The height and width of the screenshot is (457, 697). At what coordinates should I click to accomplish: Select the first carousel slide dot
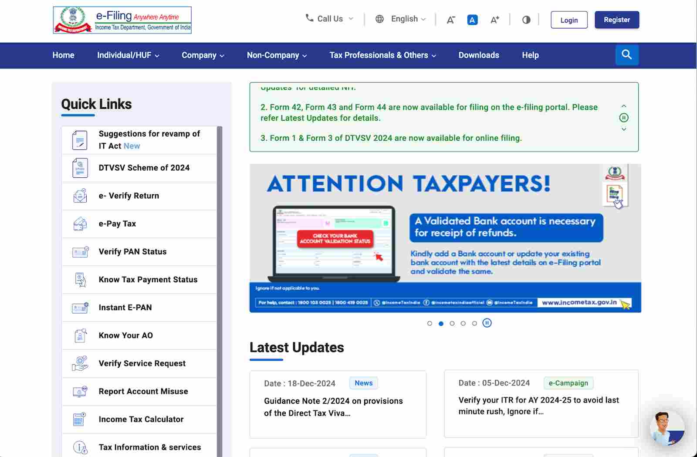click(430, 323)
